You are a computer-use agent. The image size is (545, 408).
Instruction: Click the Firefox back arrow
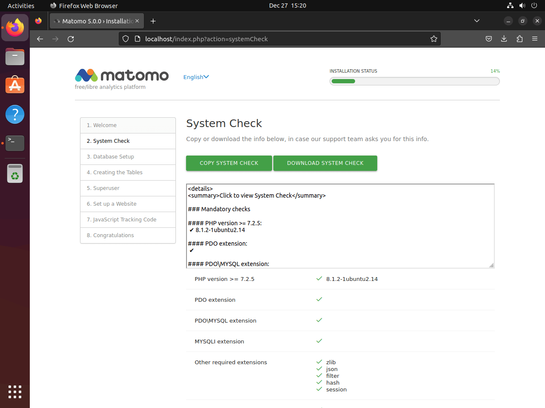pyautogui.click(x=40, y=39)
